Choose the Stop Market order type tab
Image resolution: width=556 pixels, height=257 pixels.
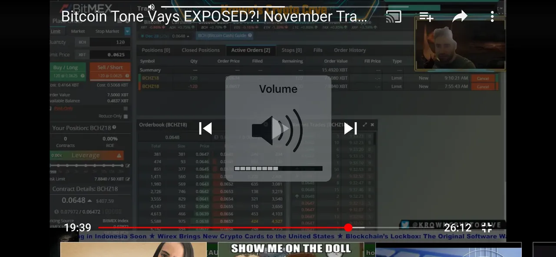[x=107, y=31]
